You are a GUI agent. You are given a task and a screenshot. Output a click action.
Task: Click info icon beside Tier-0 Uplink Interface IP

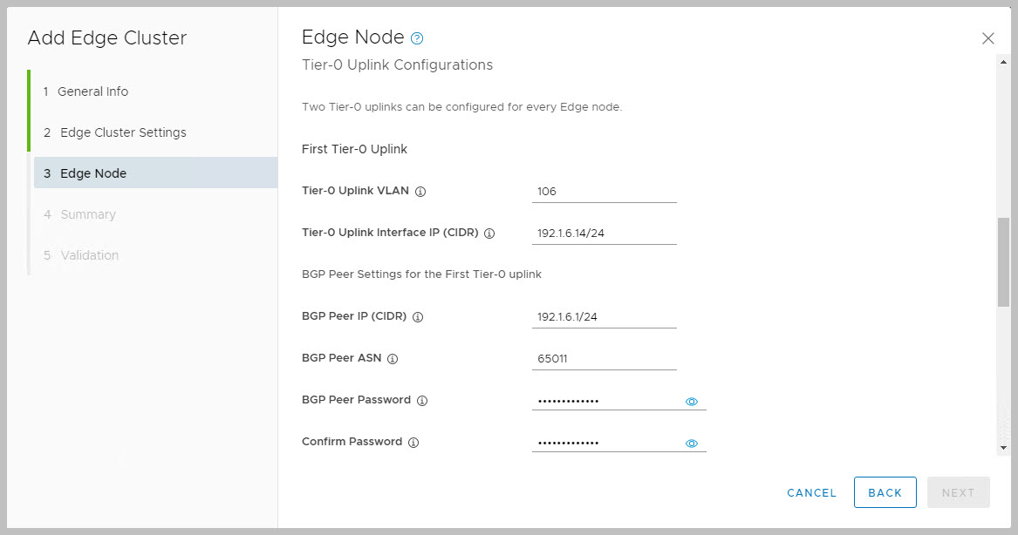pos(489,234)
